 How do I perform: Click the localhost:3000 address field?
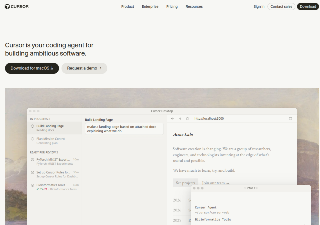click(209, 119)
